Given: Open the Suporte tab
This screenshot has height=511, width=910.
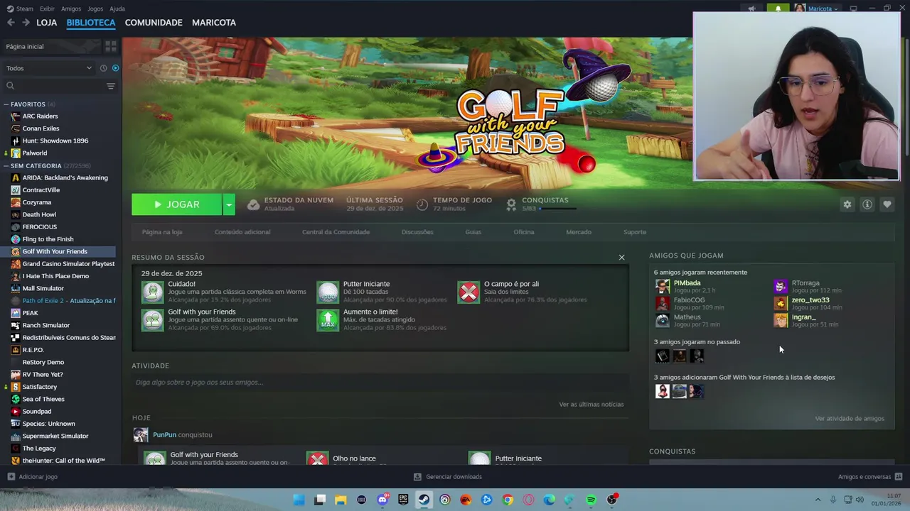Looking at the screenshot, I should click(x=635, y=232).
